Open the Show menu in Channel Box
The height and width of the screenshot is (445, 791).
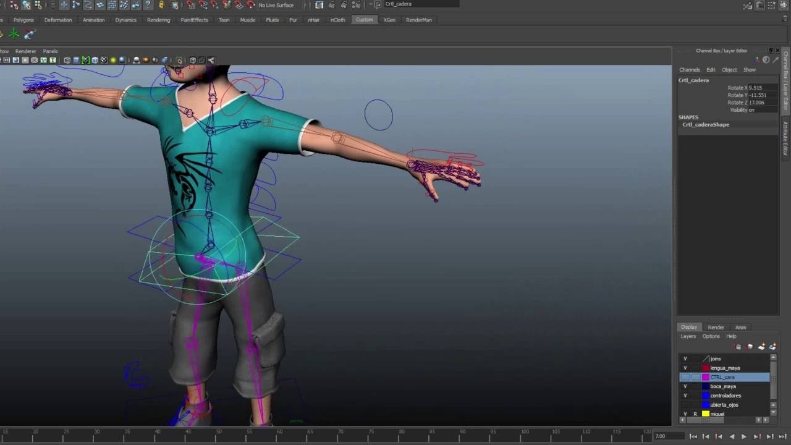(x=749, y=69)
